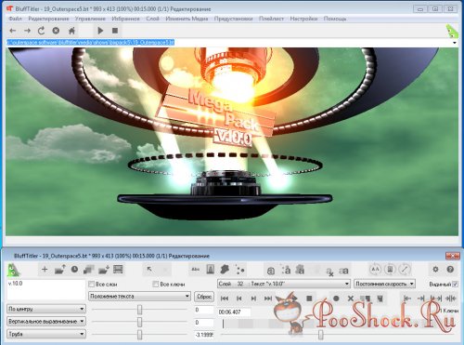Jump to the first keyframe button
Screen dimensions: 464x345
pyautogui.click(x=225, y=299)
